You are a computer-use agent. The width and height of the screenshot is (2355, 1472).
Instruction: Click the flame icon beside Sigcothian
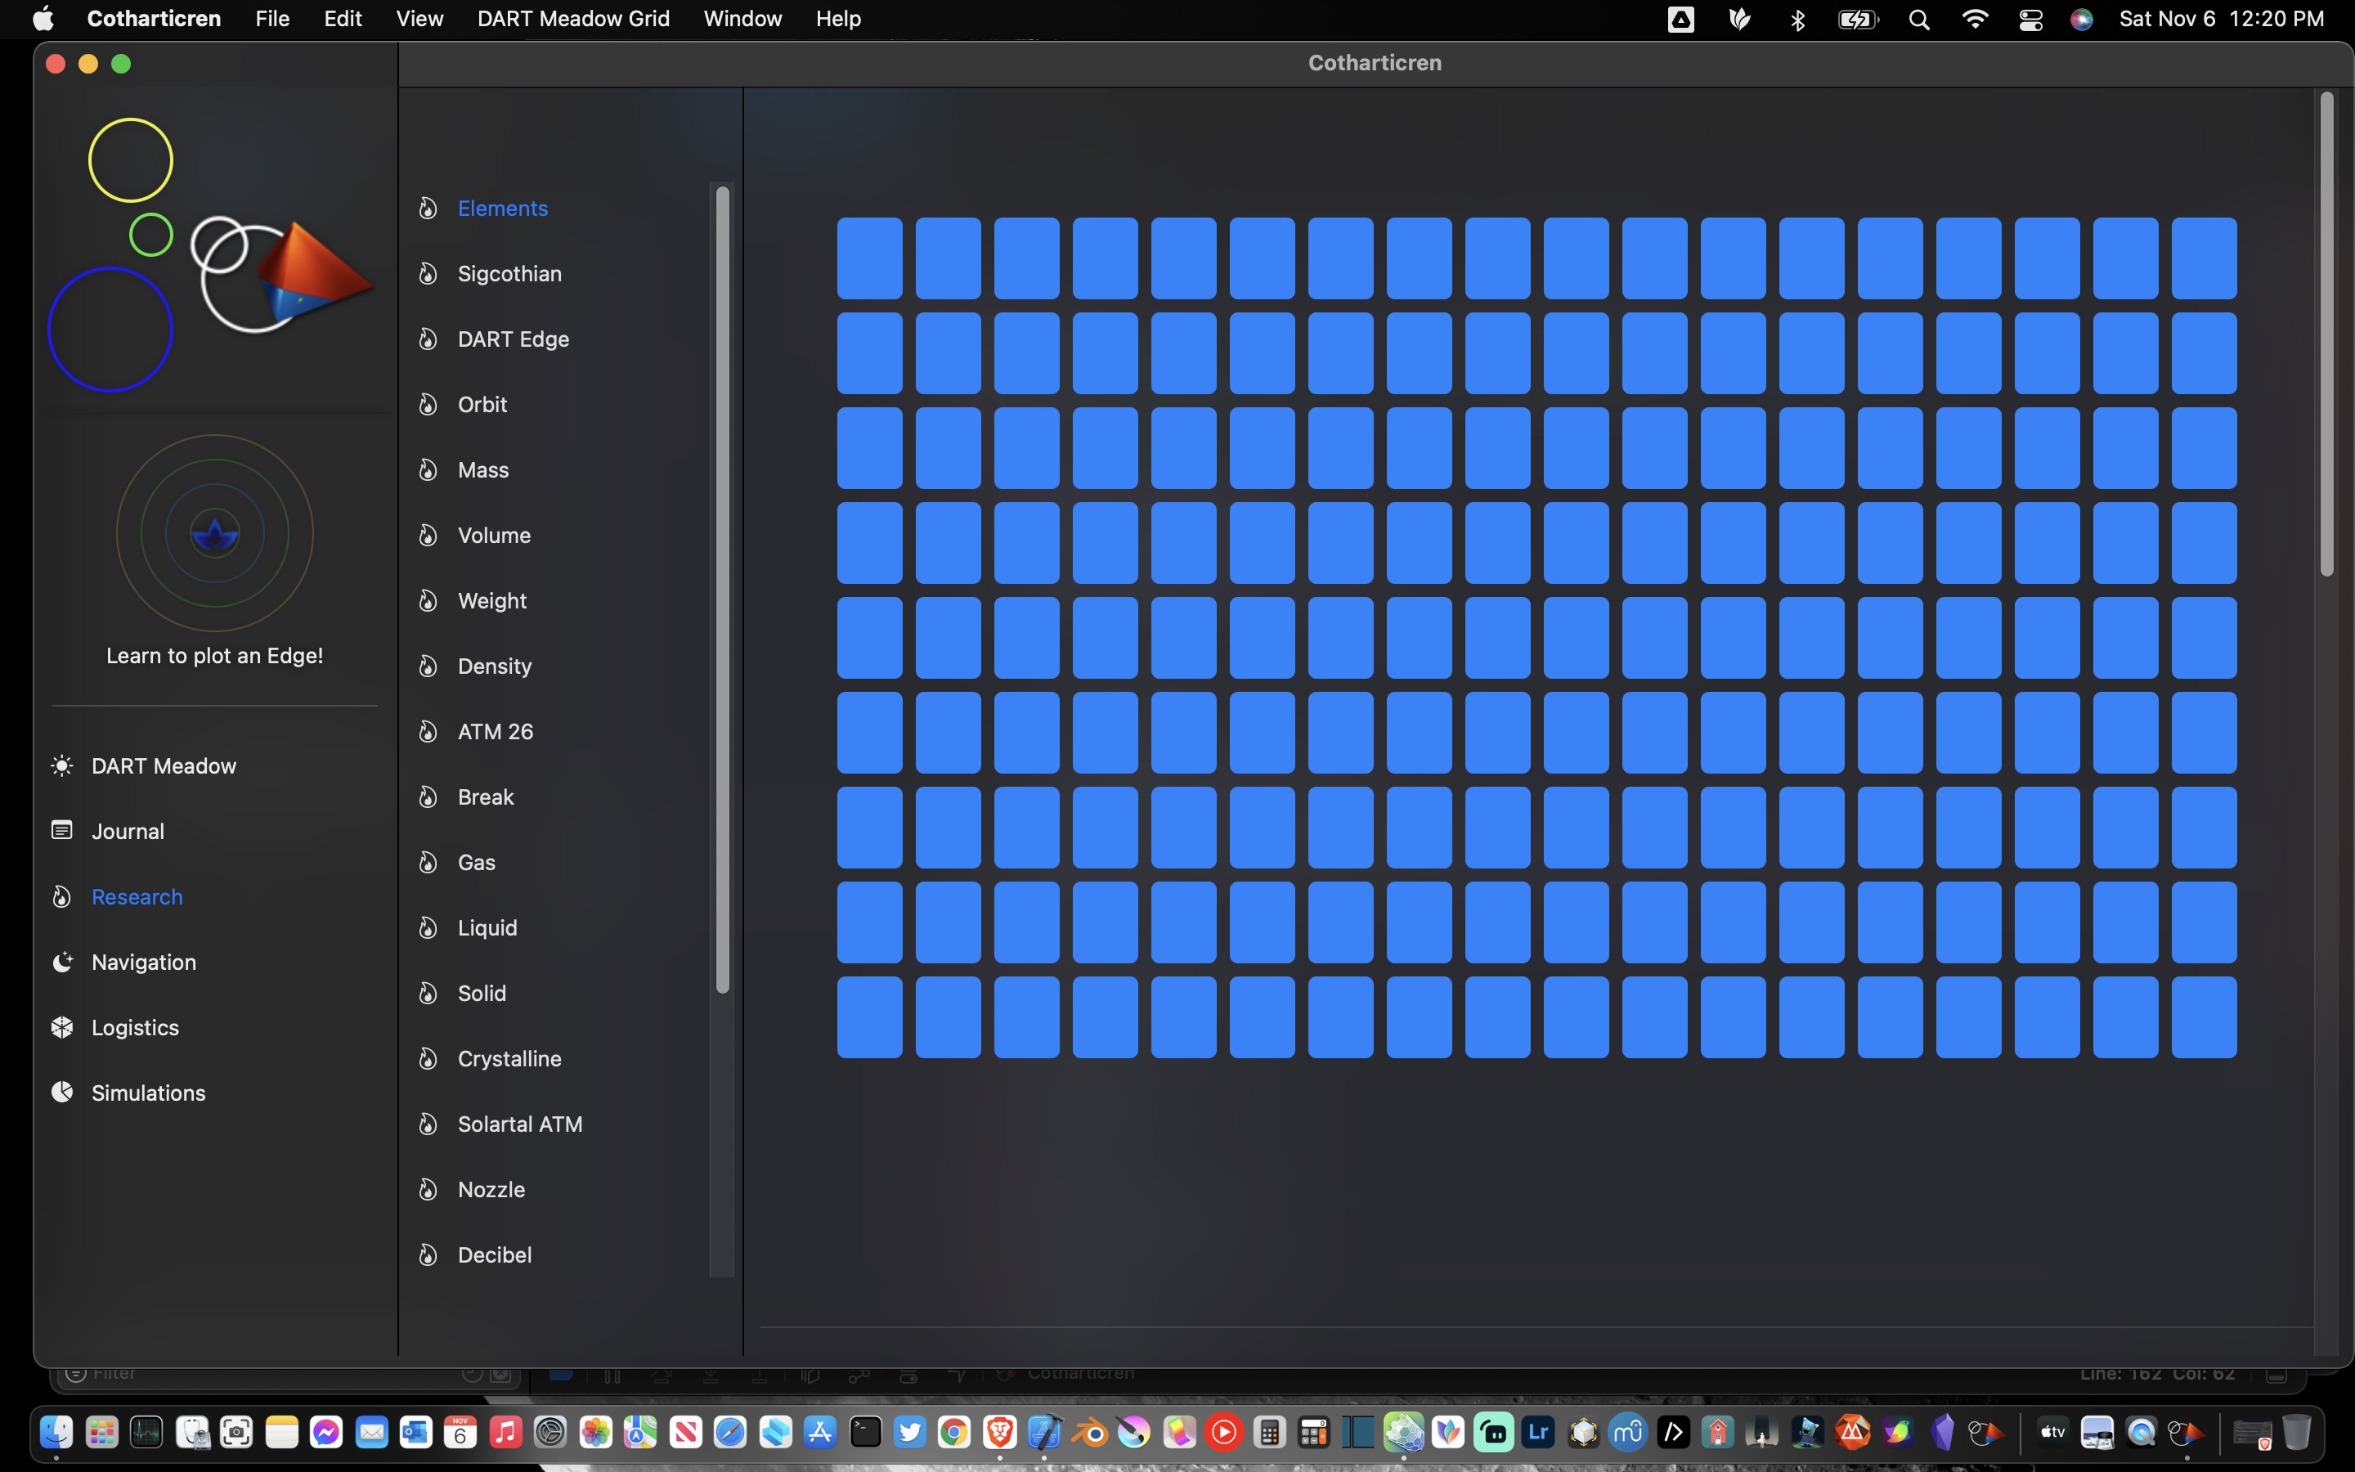point(428,274)
